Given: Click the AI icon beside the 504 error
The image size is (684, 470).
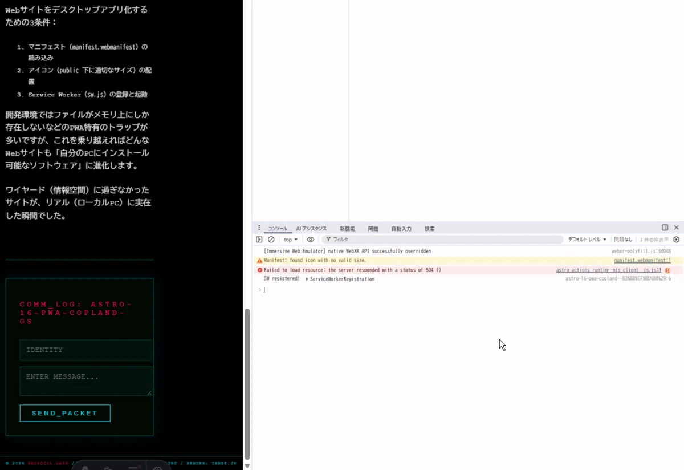Looking at the screenshot, I should 667,270.
